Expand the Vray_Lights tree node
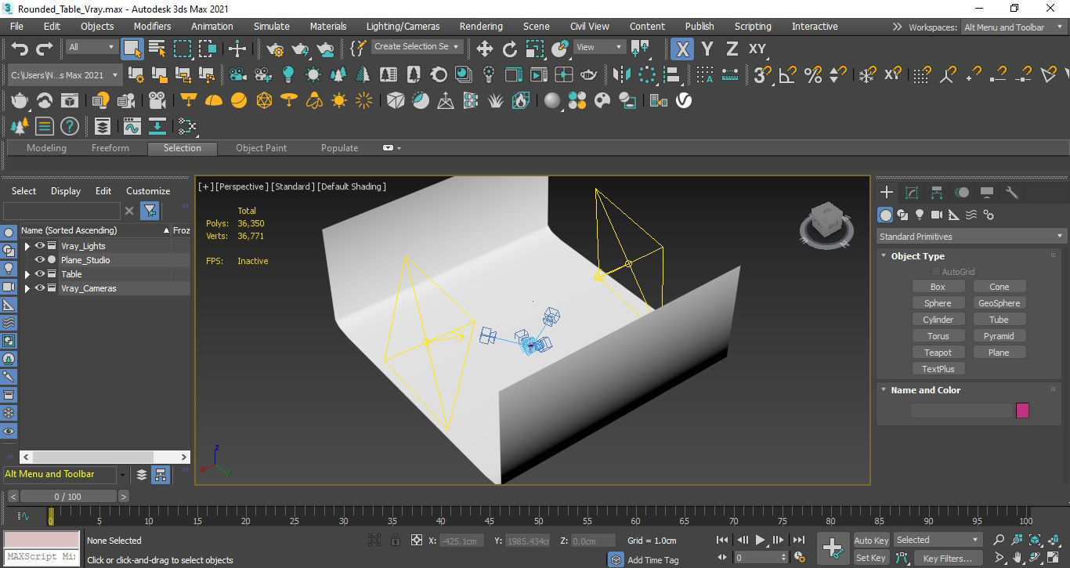The height and width of the screenshot is (568, 1070). [27, 246]
